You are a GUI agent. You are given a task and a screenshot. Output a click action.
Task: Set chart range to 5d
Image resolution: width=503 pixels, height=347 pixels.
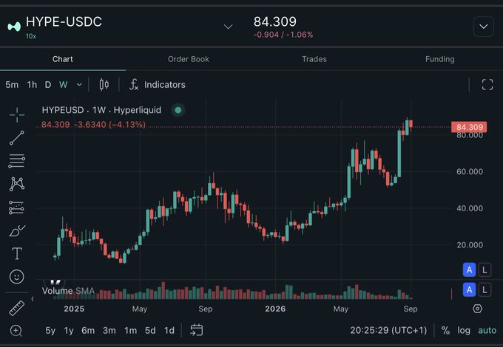tap(150, 330)
